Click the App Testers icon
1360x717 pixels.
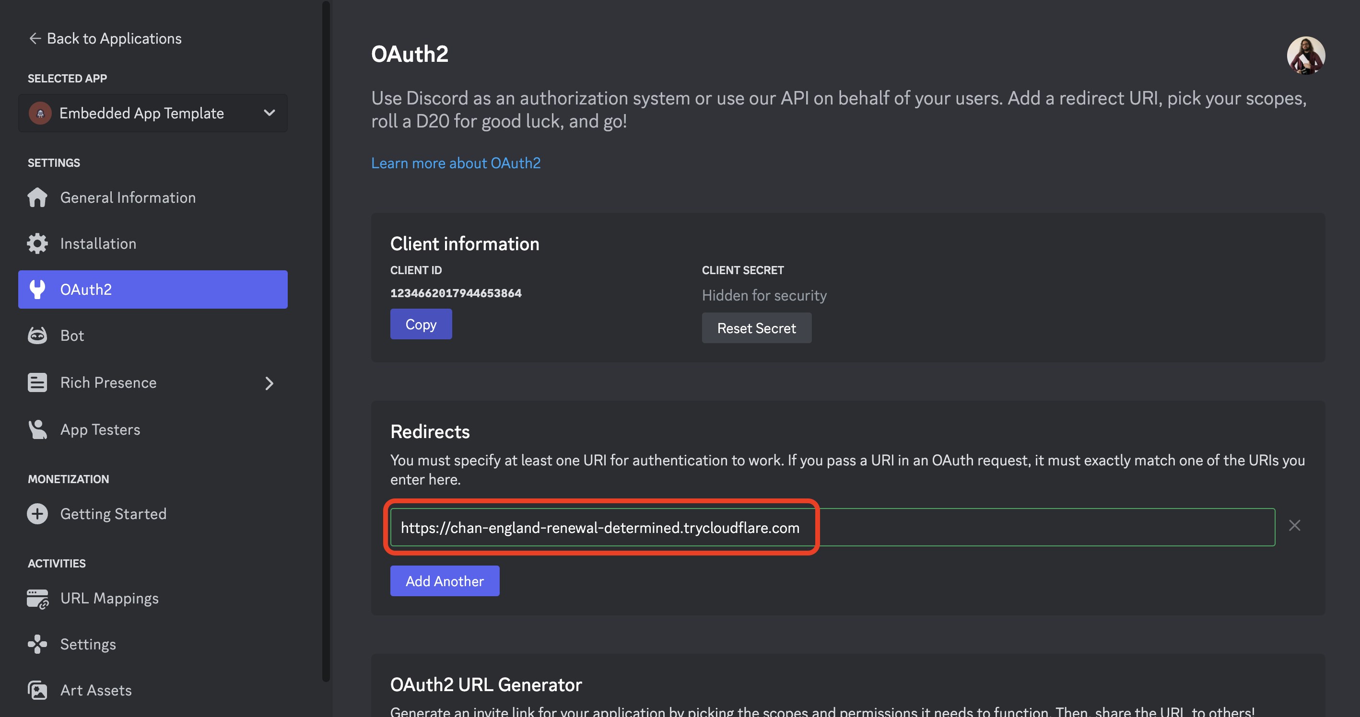click(37, 429)
